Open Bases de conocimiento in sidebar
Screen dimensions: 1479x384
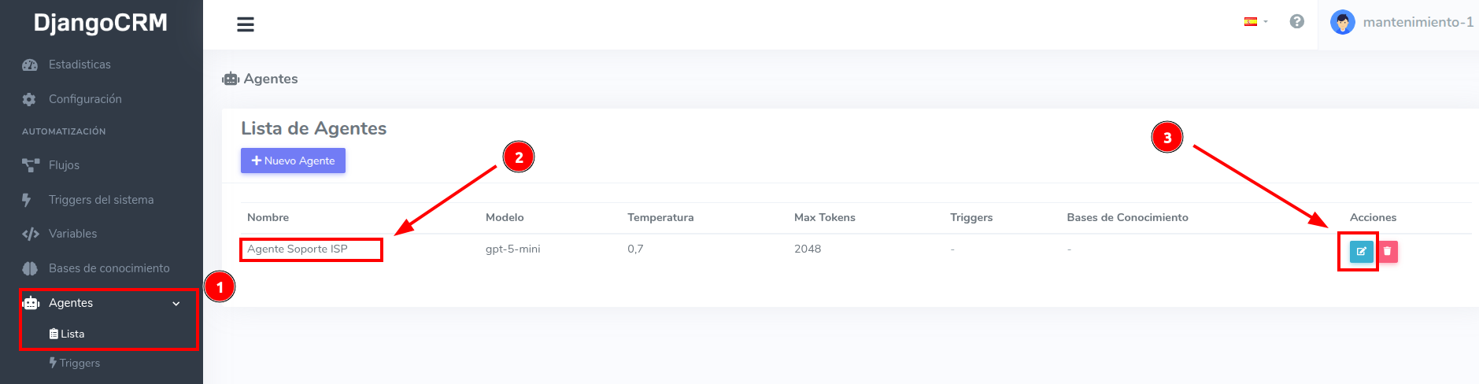tap(109, 268)
